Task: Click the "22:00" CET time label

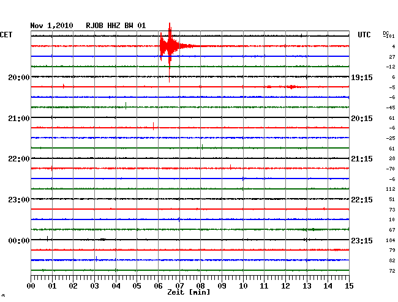Action: pyautogui.click(x=19, y=159)
